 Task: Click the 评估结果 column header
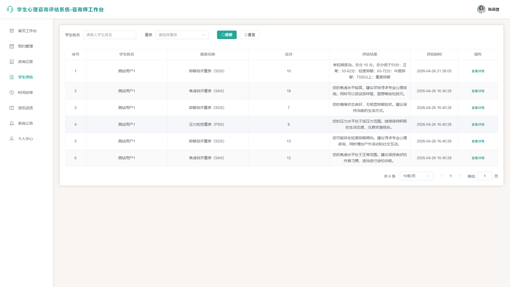coord(369,54)
